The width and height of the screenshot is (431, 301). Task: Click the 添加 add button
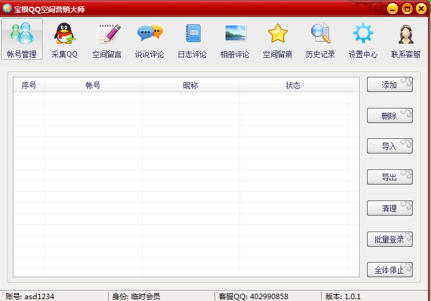pyautogui.click(x=390, y=85)
